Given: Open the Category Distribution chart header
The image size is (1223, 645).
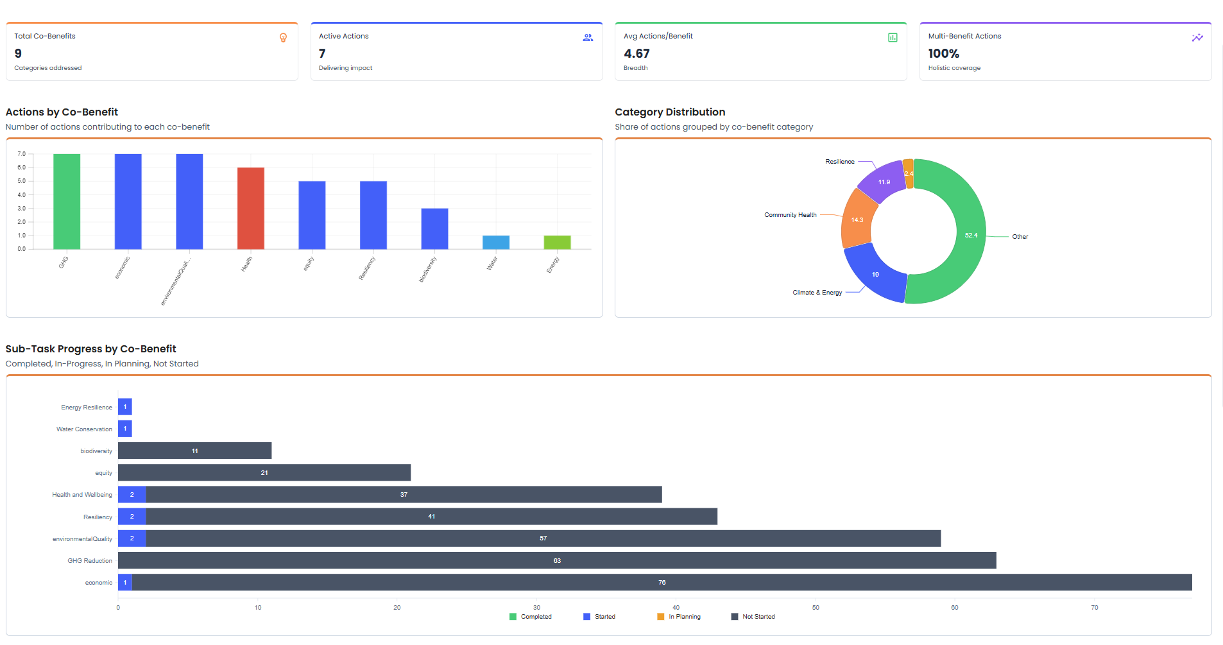Looking at the screenshot, I should 670,112.
